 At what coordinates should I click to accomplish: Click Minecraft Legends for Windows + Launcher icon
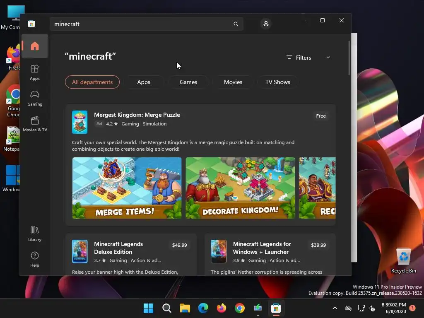point(219,251)
